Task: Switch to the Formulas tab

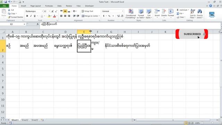Action: coord(49,6)
